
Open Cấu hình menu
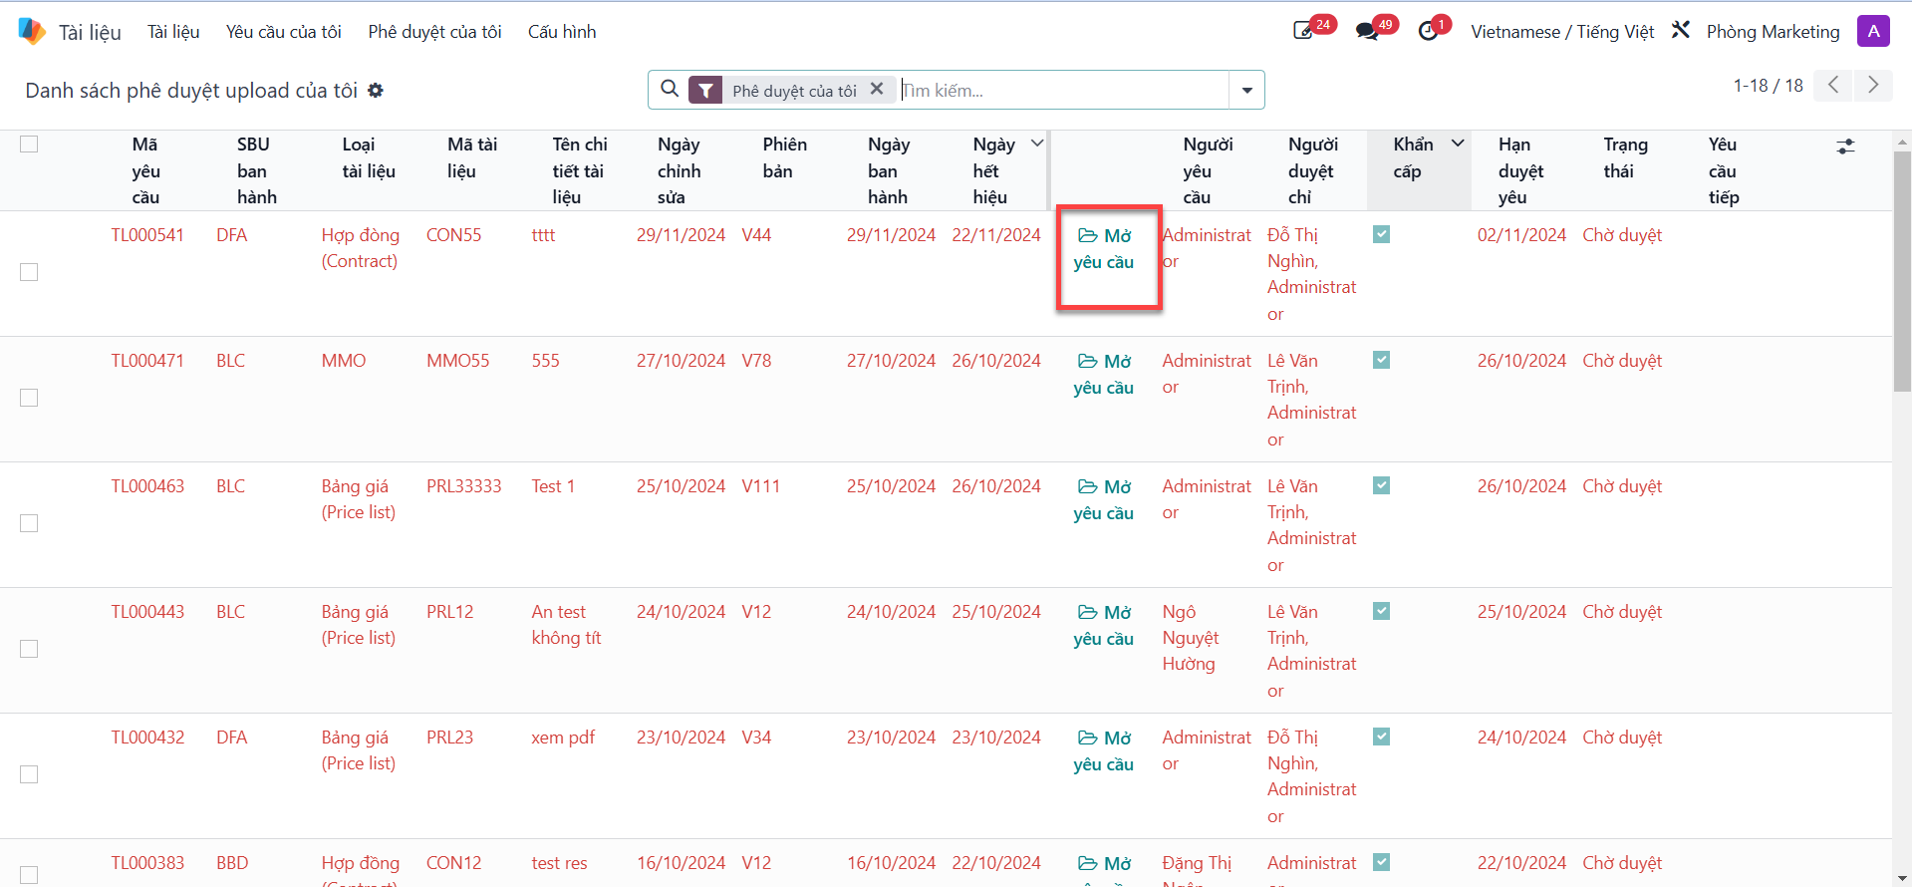tap(562, 31)
